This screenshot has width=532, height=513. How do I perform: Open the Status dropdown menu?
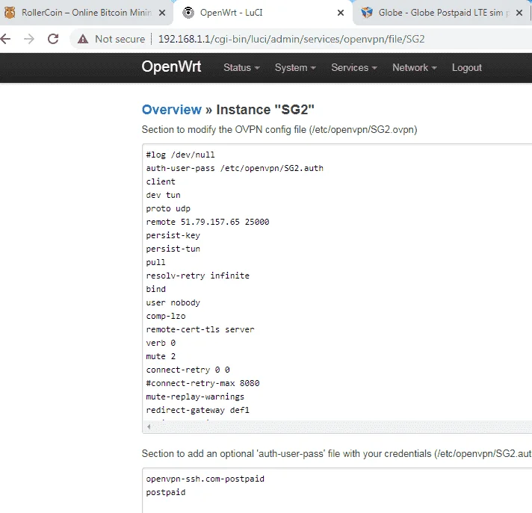[x=241, y=67]
